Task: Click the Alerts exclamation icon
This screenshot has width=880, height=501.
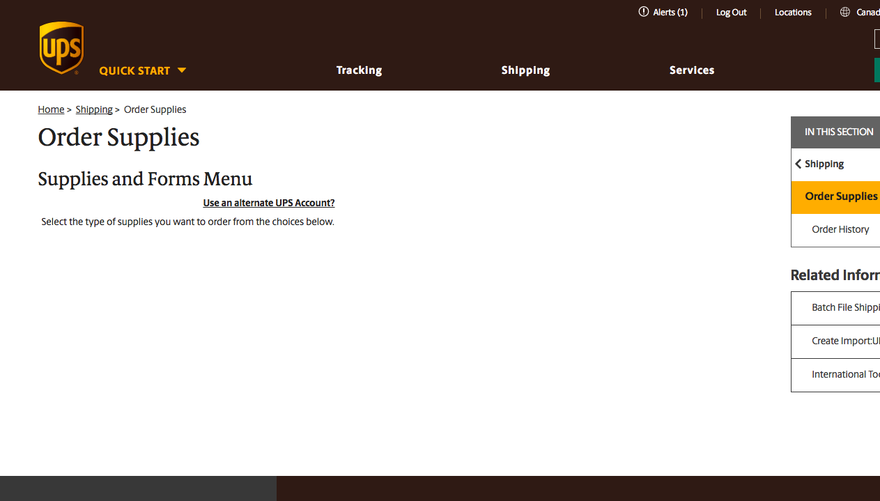Action: 644,12
